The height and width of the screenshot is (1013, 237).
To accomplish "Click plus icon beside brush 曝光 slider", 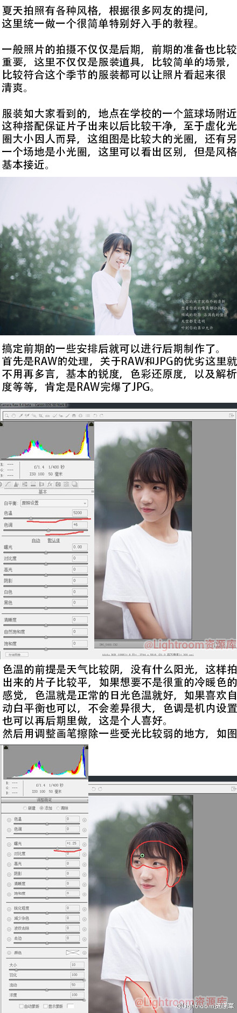I will tap(85, 844).
